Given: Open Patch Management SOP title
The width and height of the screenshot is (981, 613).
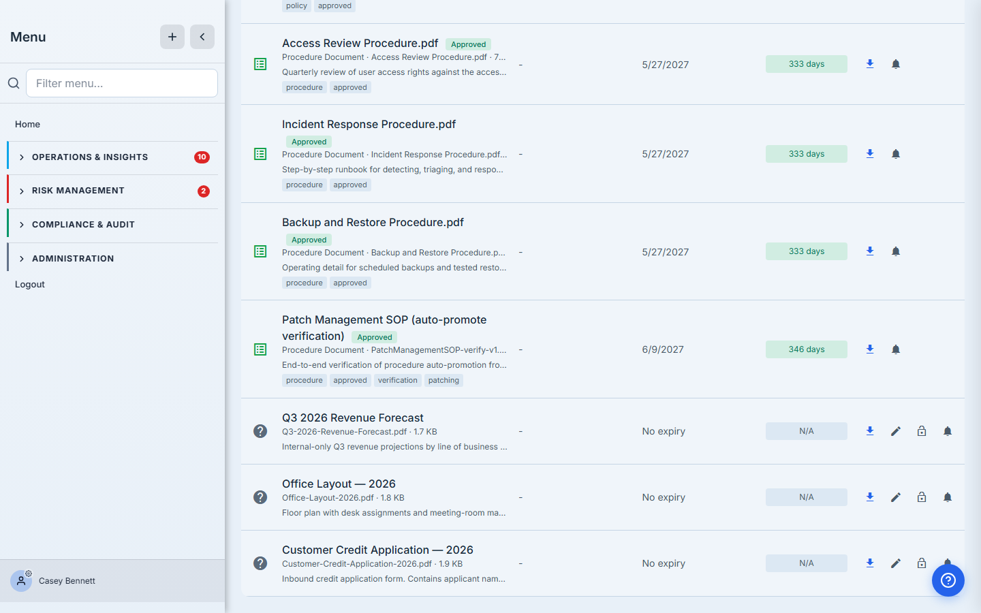Looking at the screenshot, I should pyautogui.click(x=384, y=328).
